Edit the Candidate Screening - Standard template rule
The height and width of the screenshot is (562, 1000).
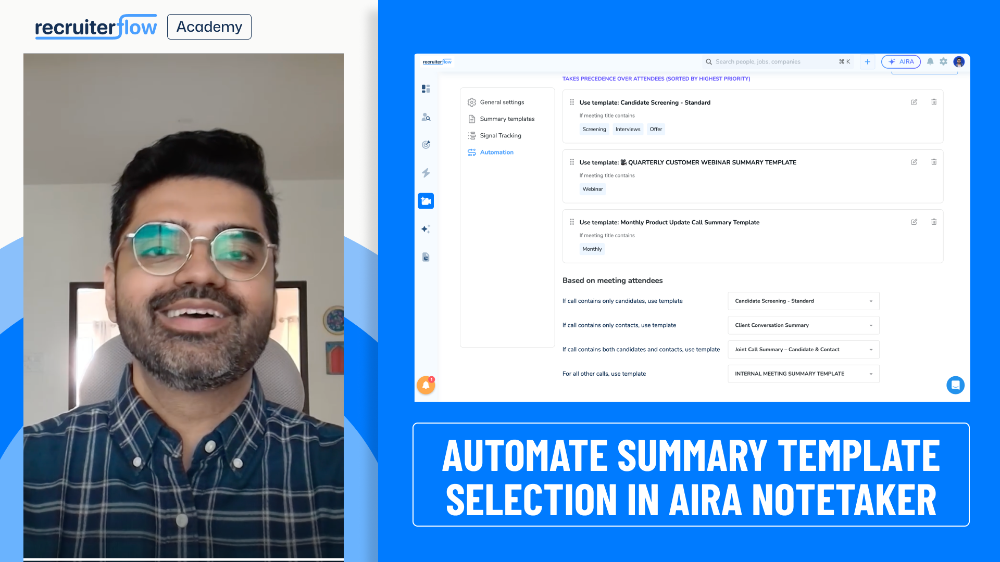tap(914, 102)
